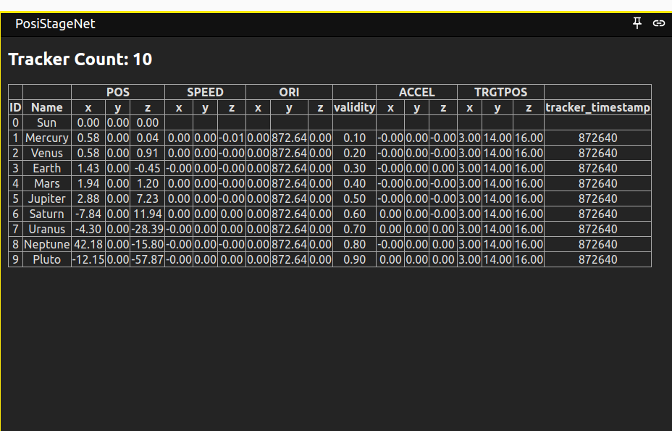Image resolution: width=672 pixels, height=431 pixels.
Task: Select the Sun tracker row
Action: coord(46,122)
